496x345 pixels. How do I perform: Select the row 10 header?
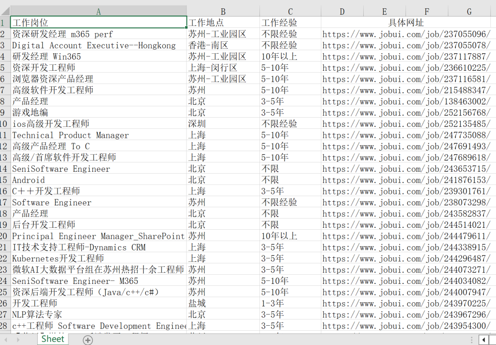click(x=5, y=124)
